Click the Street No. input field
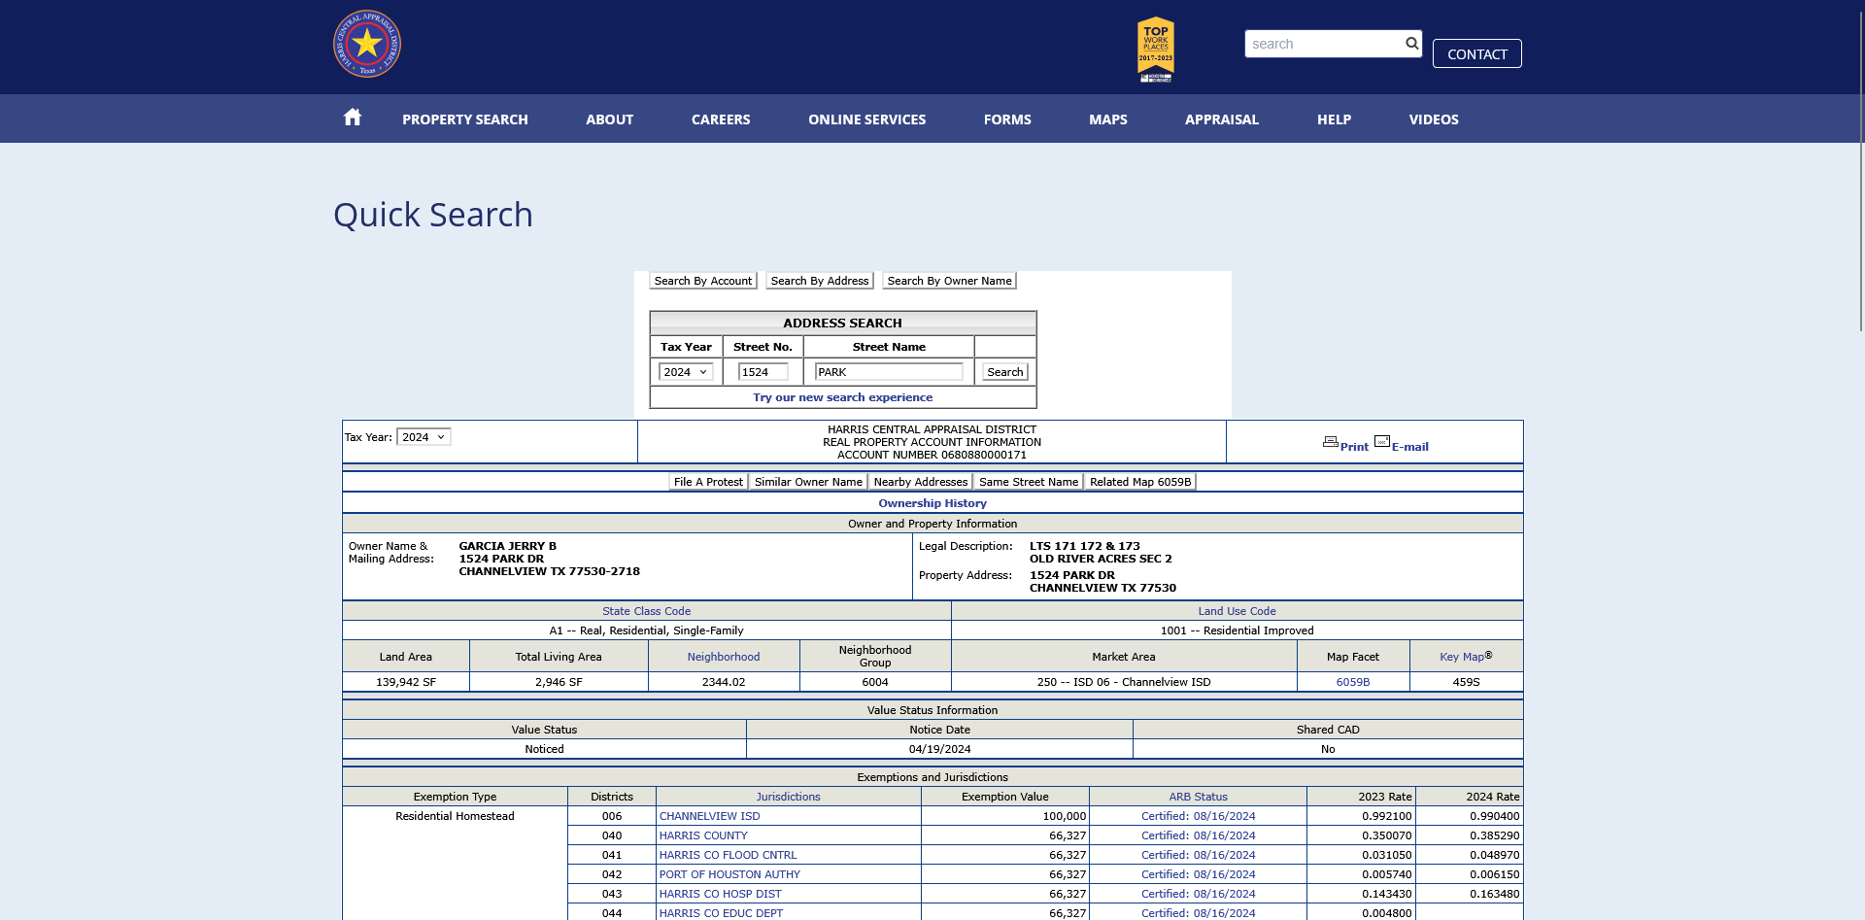The image size is (1865, 920). point(763,372)
